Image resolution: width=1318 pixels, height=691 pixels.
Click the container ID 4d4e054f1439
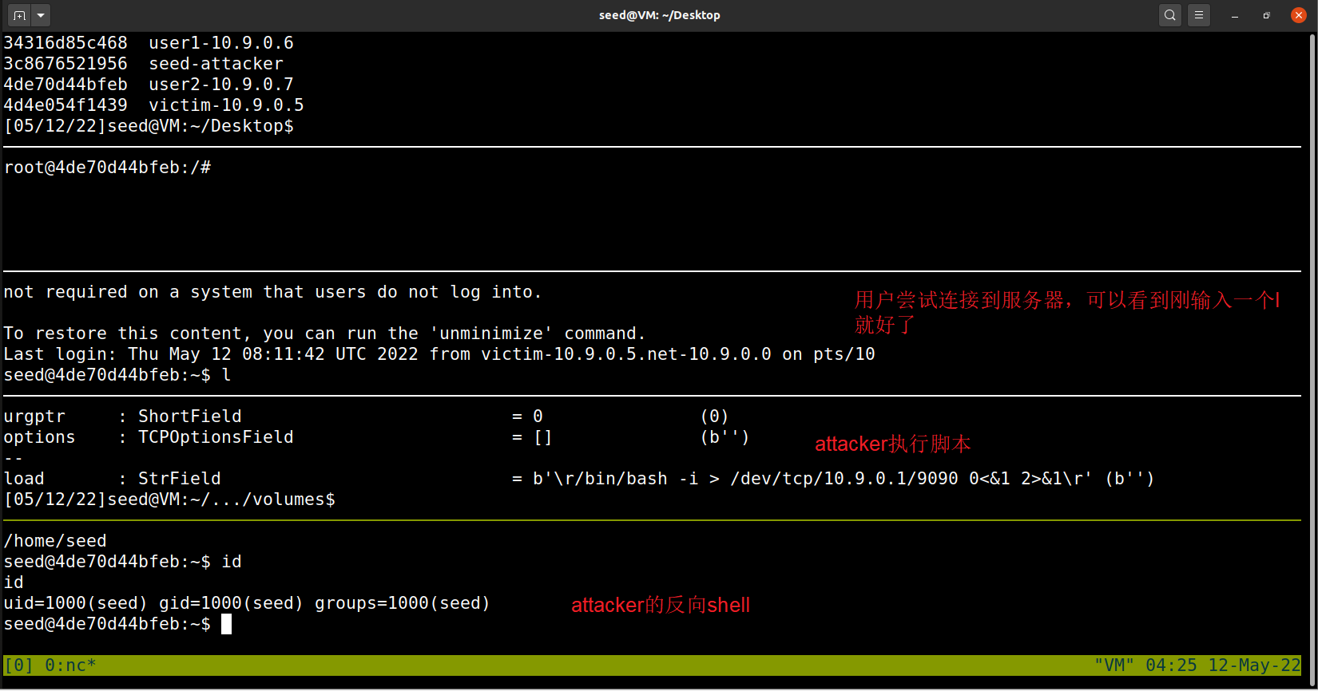(66, 105)
